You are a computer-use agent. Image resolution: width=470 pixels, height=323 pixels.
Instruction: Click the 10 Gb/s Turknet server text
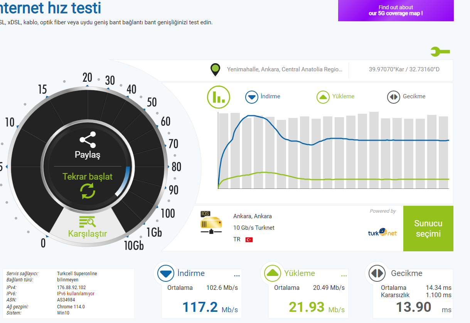254,228
